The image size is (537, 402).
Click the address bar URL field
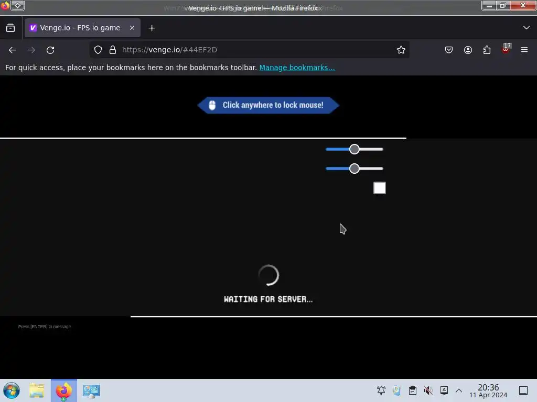pyautogui.click(x=249, y=50)
